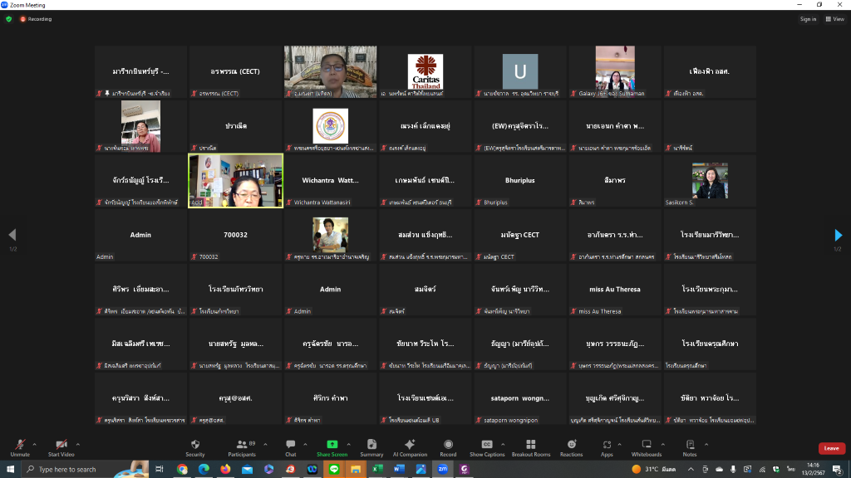
Task: Open the Security shield menu
Action: pyautogui.click(x=195, y=447)
